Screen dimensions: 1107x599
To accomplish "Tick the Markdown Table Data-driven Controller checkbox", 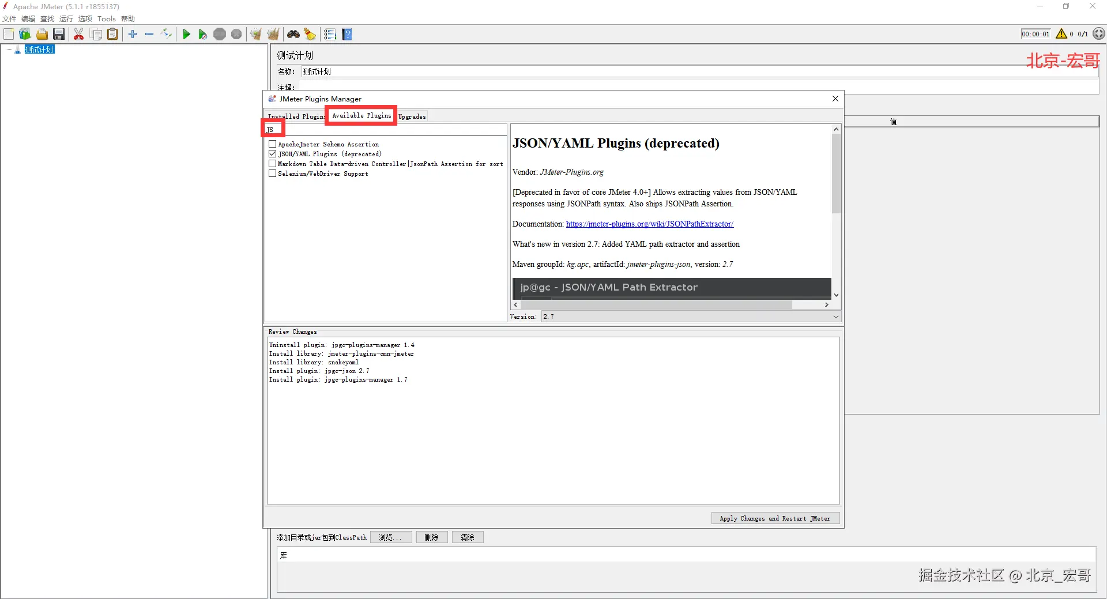I will pyautogui.click(x=272, y=164).
